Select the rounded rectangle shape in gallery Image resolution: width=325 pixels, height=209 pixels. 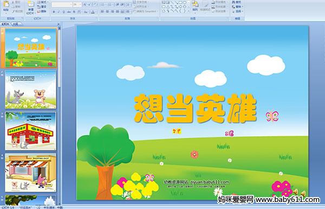click(x=164, y=7)
